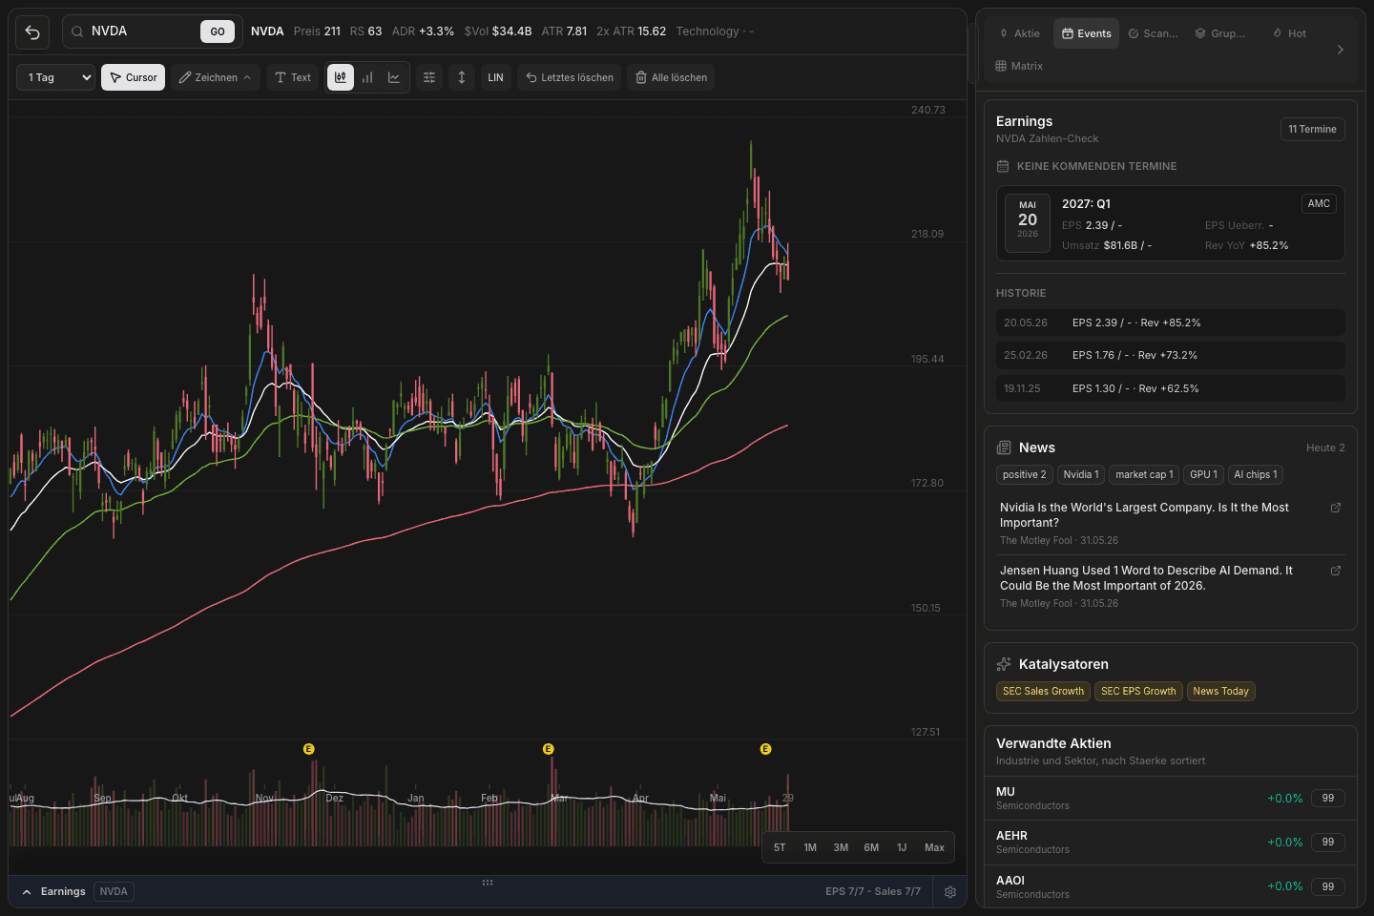The height and width of the screenshot is (916, 1374).
Task: Open the Matrix tab
Action: (1019, 66)
